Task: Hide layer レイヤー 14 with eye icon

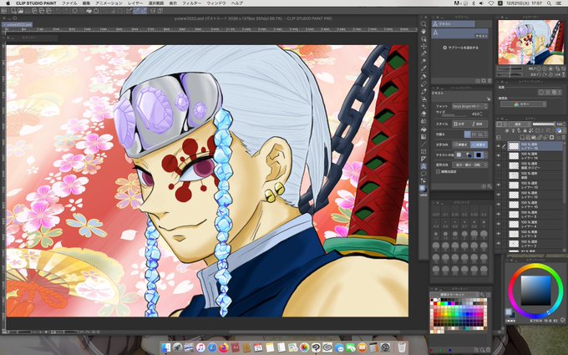Action: pyautogui.click(x=499, y=155)
